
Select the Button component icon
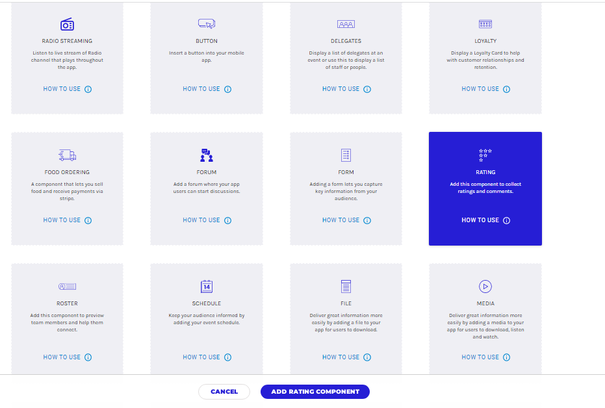pyautogui.click(x=207, y=24)
